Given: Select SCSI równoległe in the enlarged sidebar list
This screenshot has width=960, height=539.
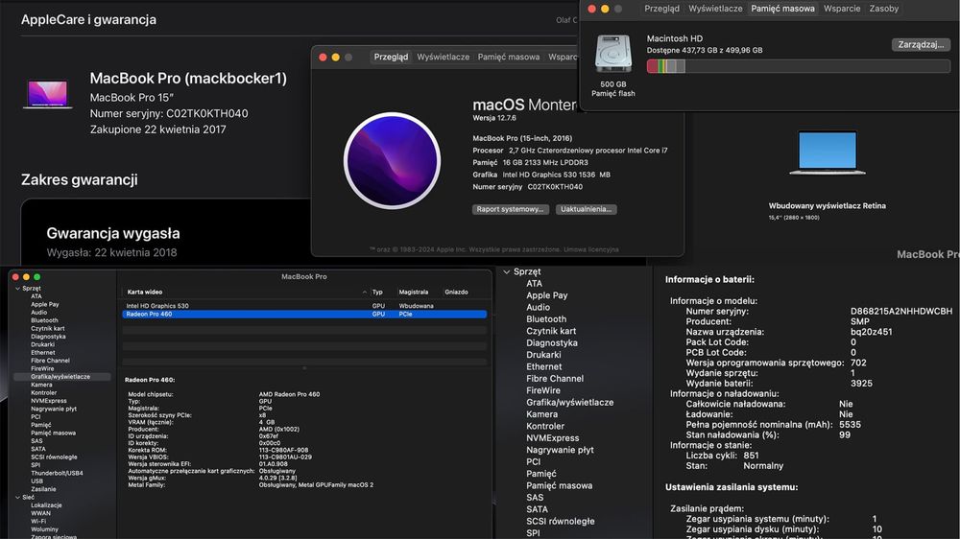Looking at the screenshot, I should [561, 522].
